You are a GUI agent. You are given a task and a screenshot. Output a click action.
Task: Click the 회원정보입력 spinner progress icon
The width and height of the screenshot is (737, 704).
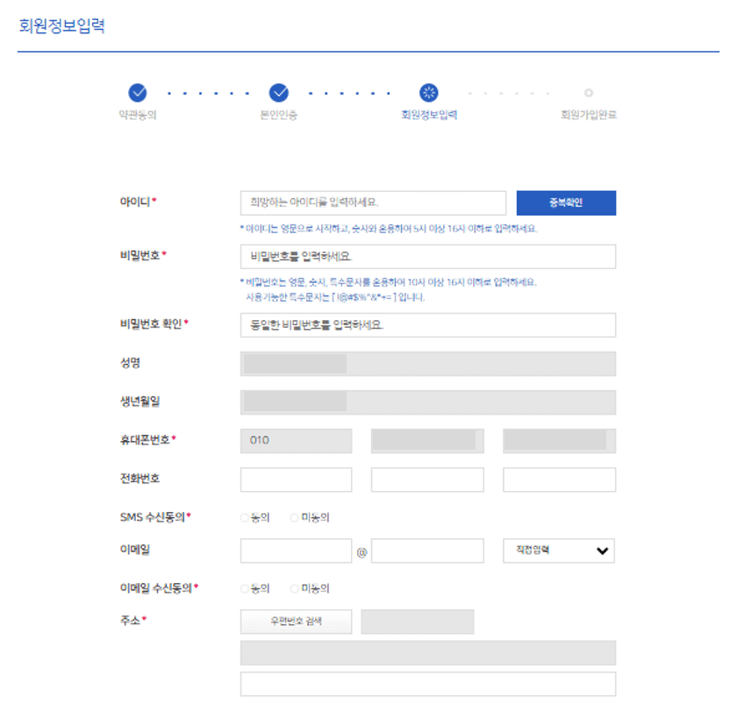pos(427,92)
